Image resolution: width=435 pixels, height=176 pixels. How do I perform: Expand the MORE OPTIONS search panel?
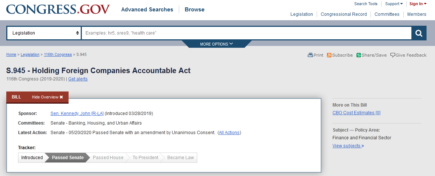click(216, 44)
